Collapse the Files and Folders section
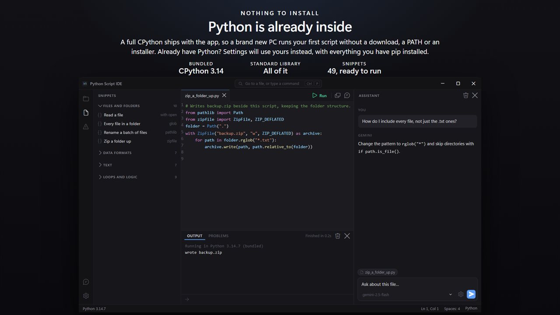The width and height of the screenshot is (560, 315). tap(137, 106)
